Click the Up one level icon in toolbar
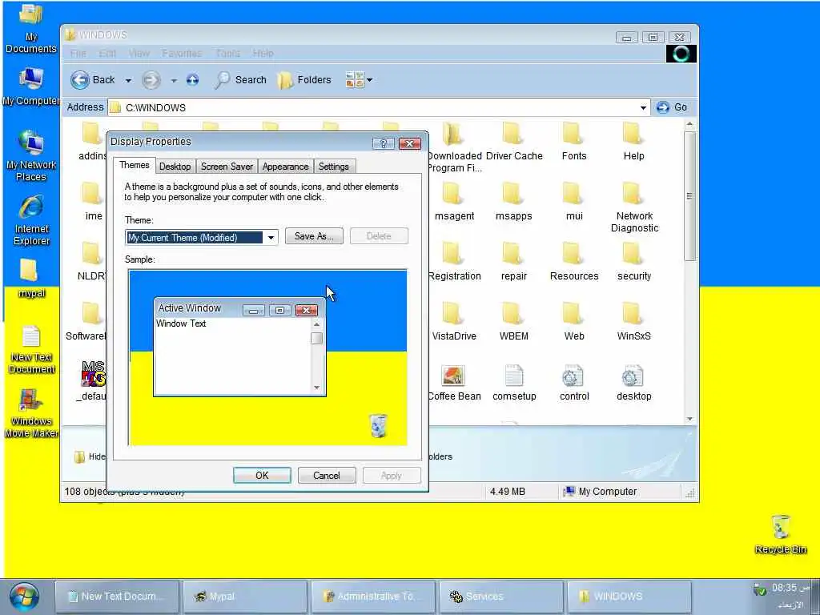Viewport: 820px width, 615px height. (192, 80)
